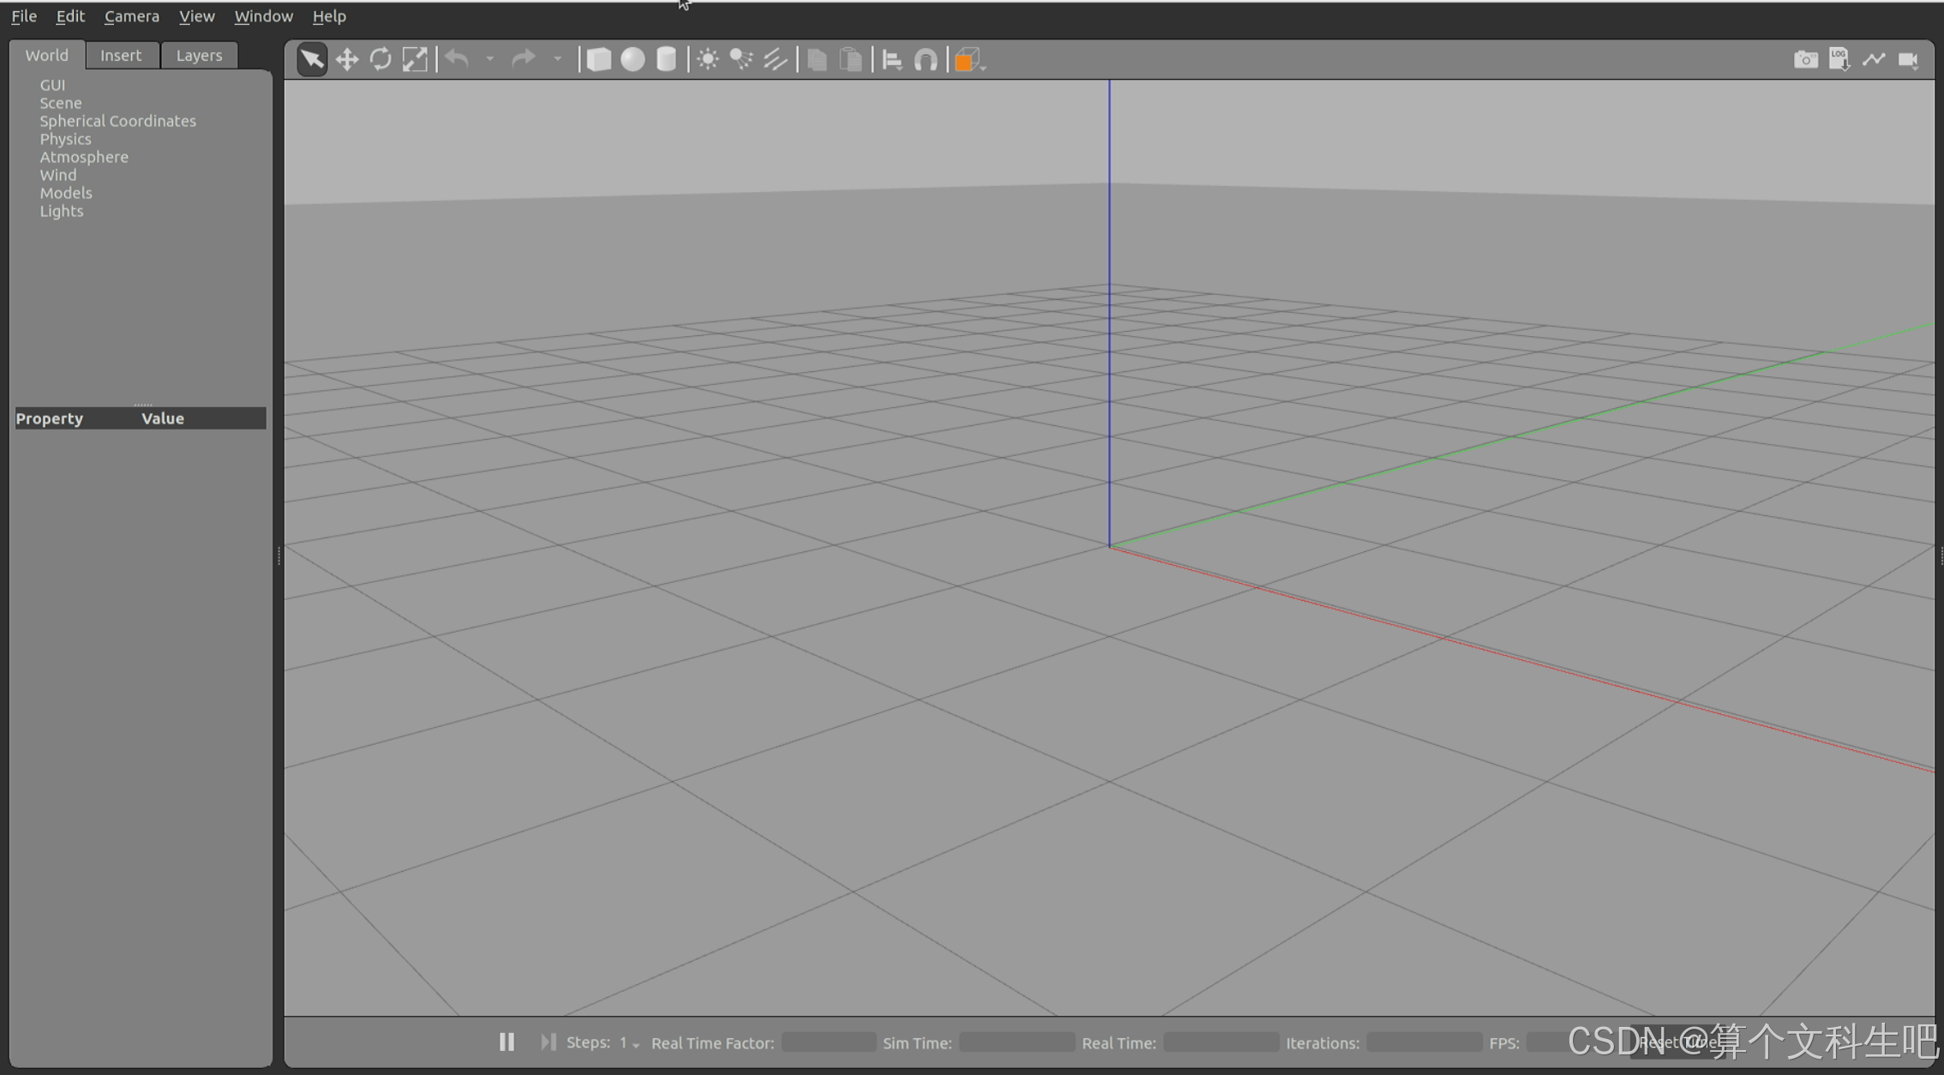The height and width of the screenshot is (1075, 1944).
Task: Switch to the Insert tab
Action: (x=121, y=55)
